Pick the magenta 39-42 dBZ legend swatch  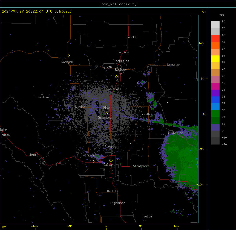click(215, 86)
